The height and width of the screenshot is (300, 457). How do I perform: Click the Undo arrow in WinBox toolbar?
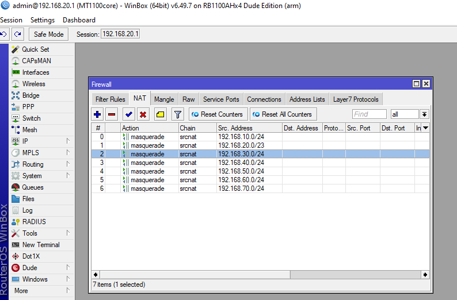tap(4, 34)
